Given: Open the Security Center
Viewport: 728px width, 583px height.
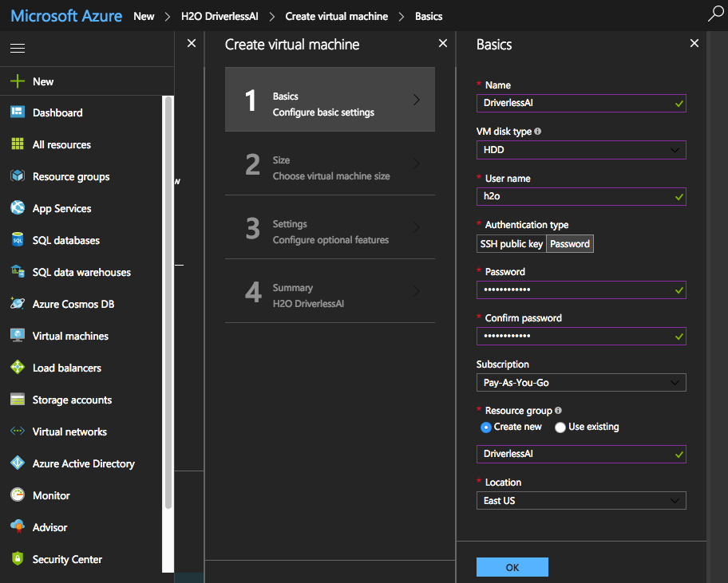Looking at the screenshot, I should 67,559.
